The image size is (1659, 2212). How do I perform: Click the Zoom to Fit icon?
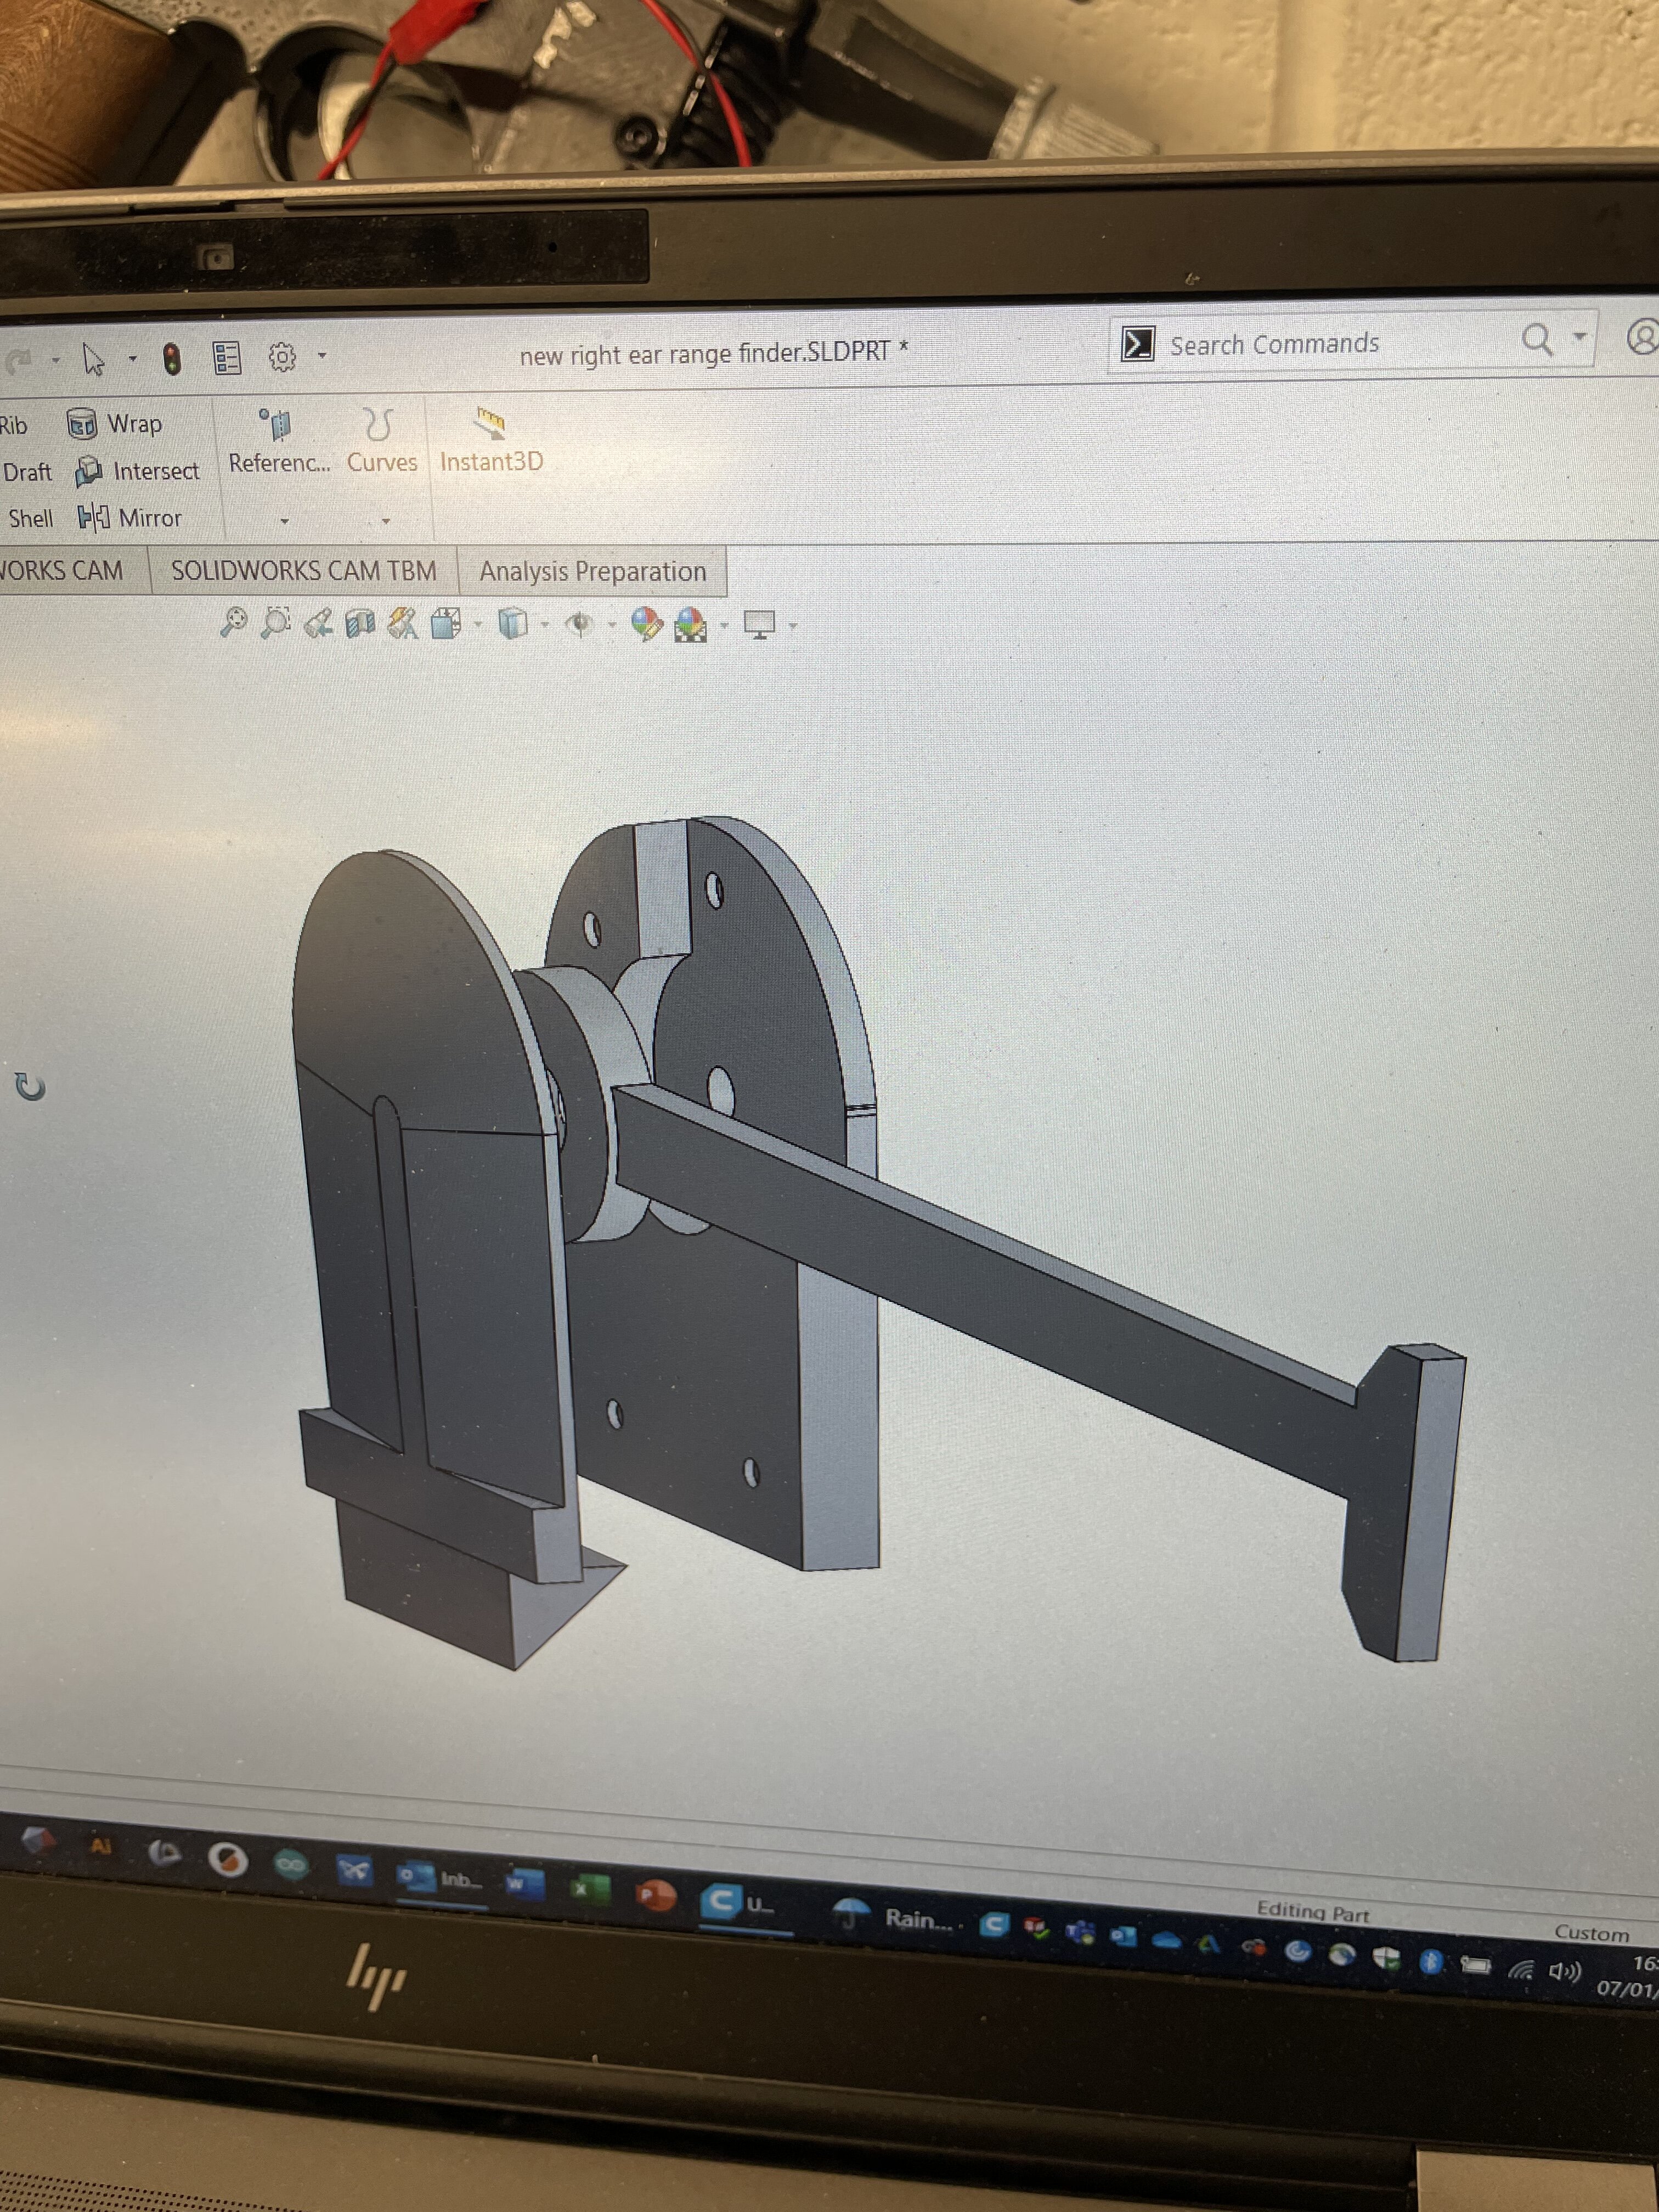coord(233,622)
